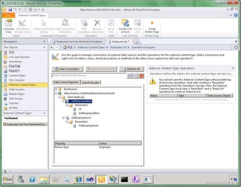Click External Content Types breadcrumb link
Screen dimensions: 241x187
tap(91, 47)
